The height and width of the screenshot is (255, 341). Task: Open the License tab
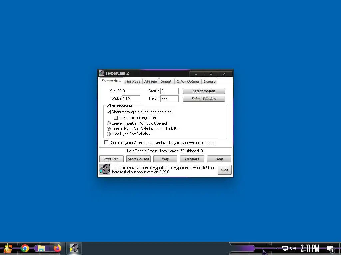pyautogui.click(x=210, y=81)
